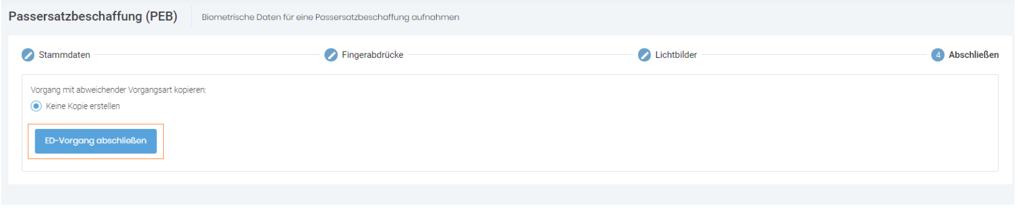Go to the Stammdaten step label

point(64,55)
